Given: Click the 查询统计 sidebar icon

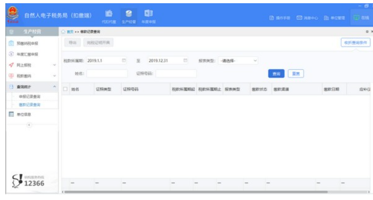Looking at the screenshot, I should click(x=11, y=87).
